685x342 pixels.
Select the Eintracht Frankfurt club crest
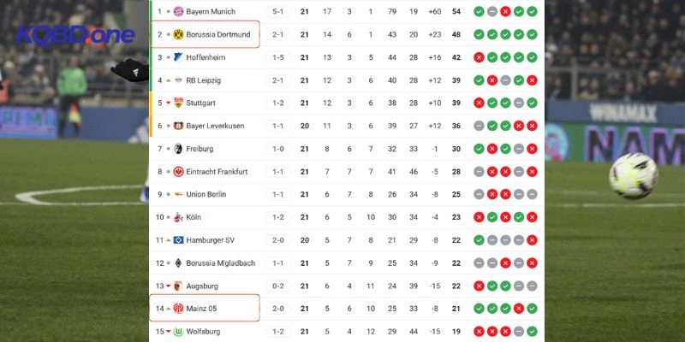178,171
